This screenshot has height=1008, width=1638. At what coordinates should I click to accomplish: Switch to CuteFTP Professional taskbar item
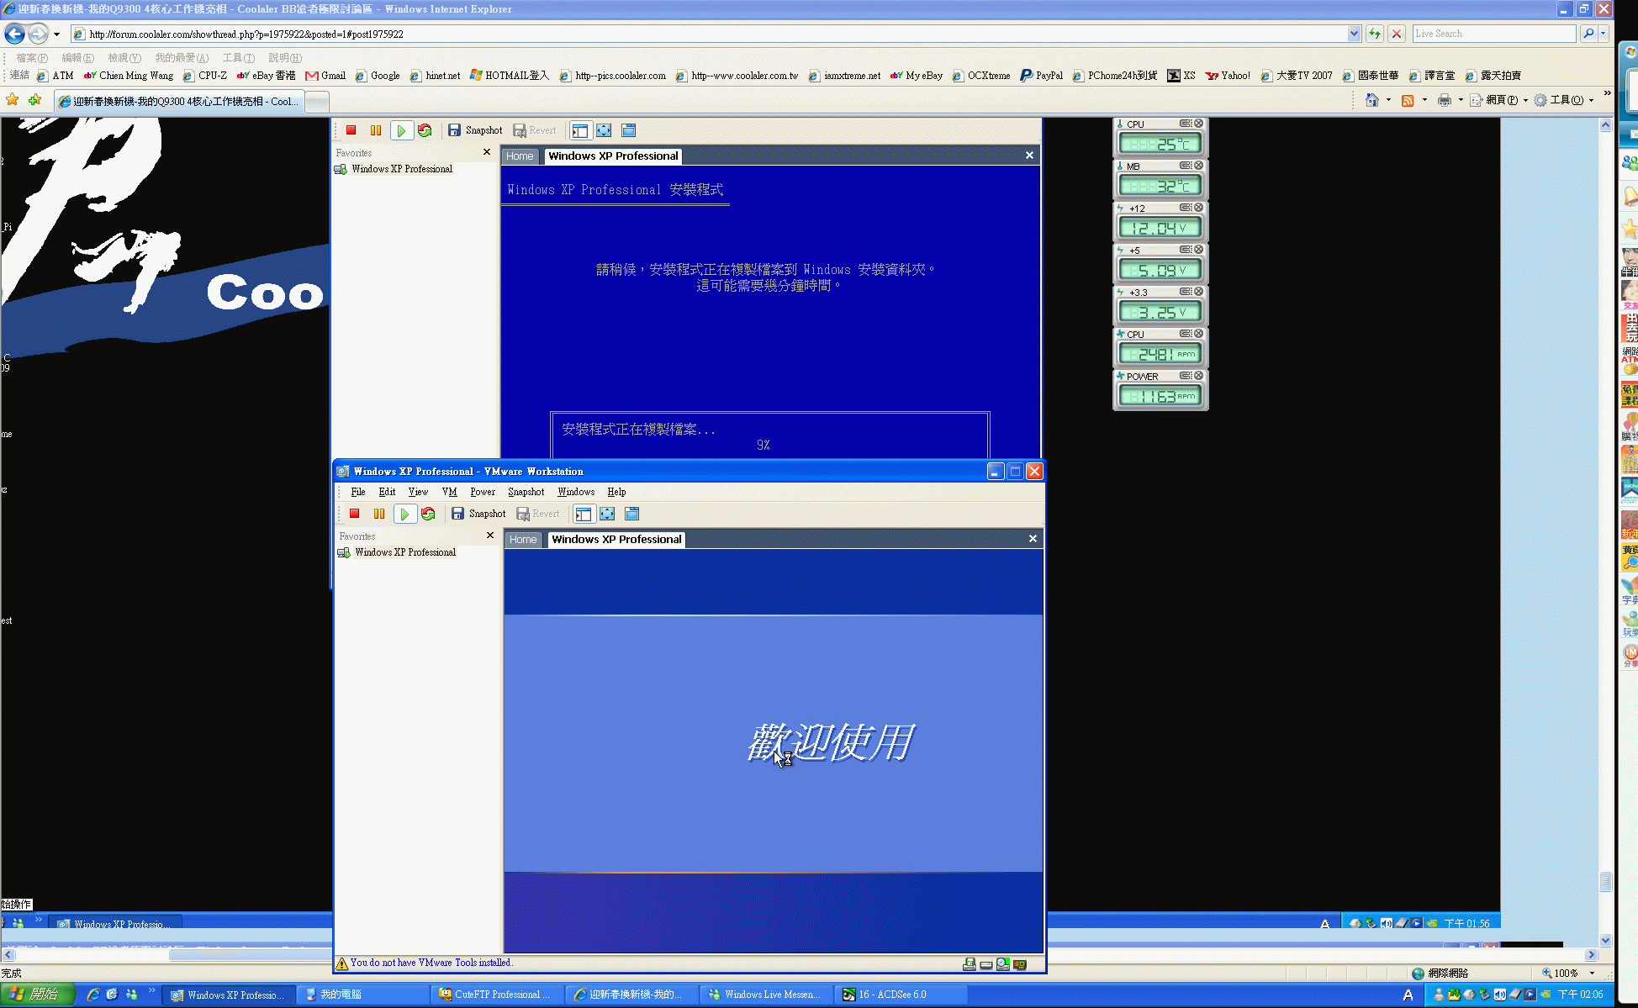(496, 995)
